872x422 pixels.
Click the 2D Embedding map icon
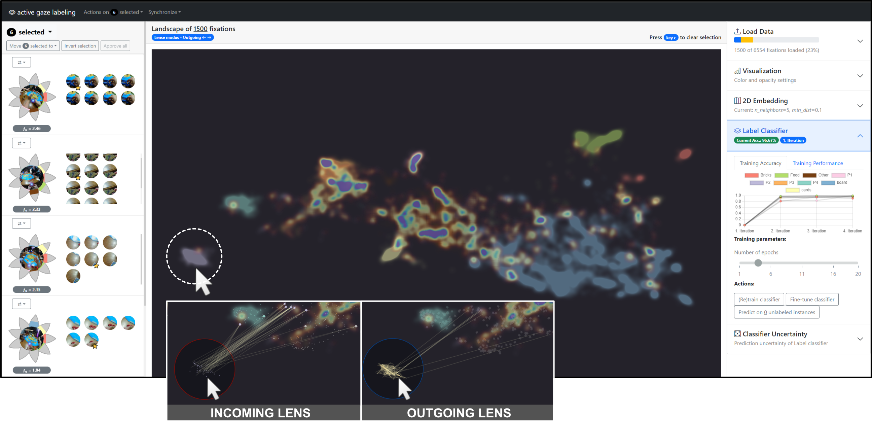pyautogui.click(x=737, y=101)
